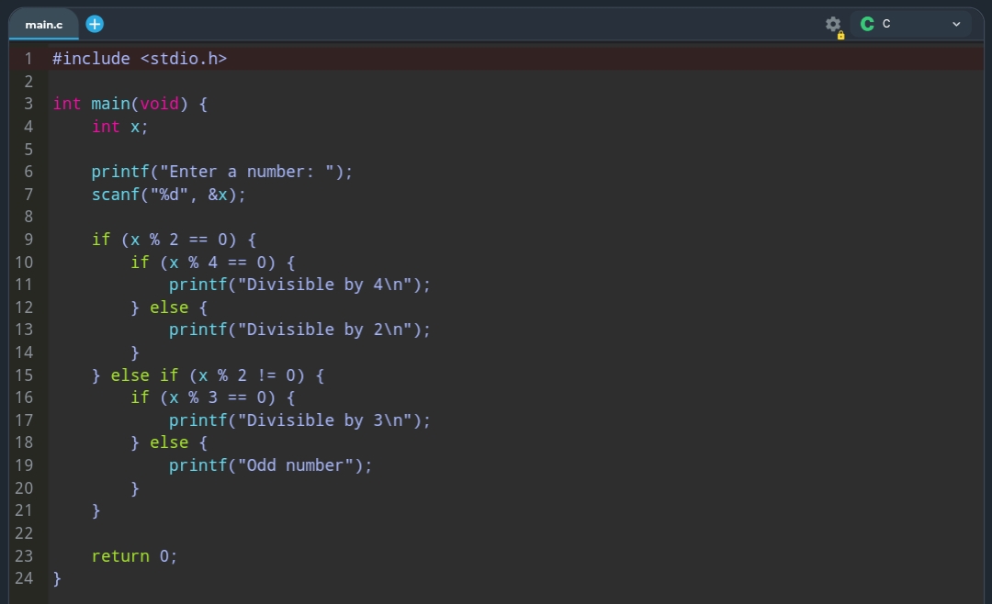Viewport: 992px width, 604px height.
Task: Click the "Odd number" printf statement
Action: click(x=270, y=465)
